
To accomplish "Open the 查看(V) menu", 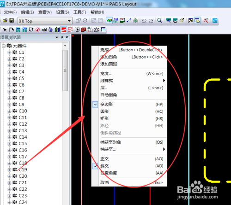I will [x=45, y=12].
